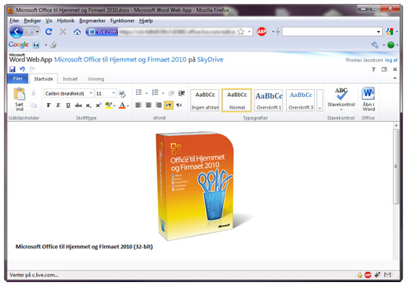Insert a bulleted list
Screen dimensions: 407x286
tap(139, 92)
